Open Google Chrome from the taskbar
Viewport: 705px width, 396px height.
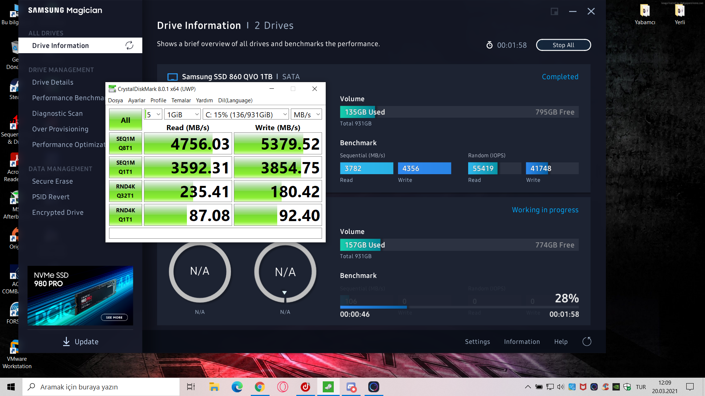260,387
